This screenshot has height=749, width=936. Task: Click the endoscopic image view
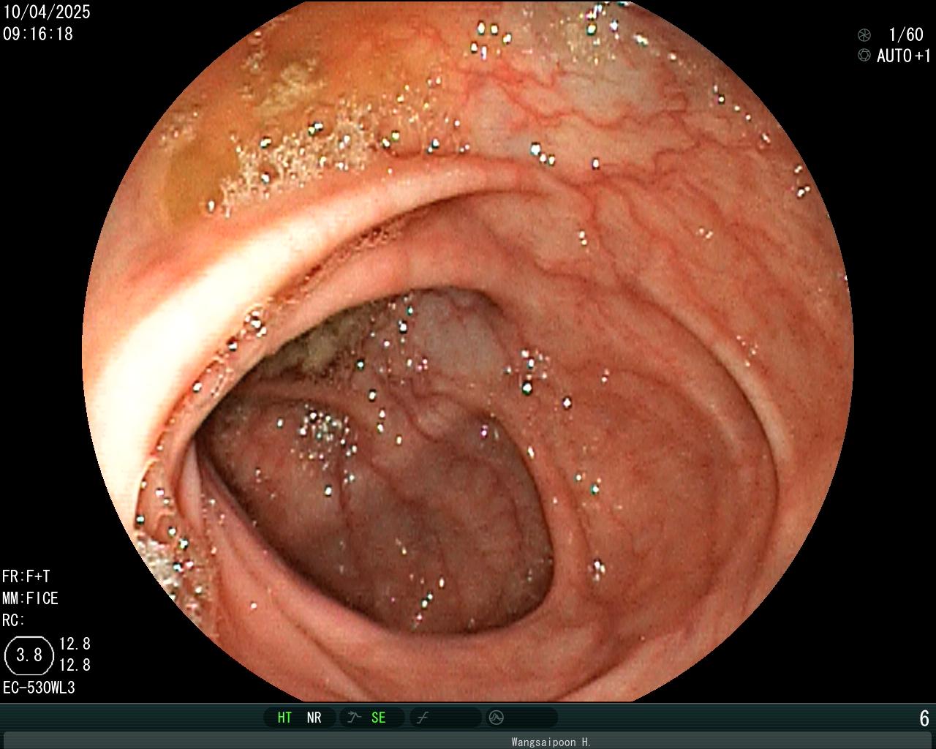[x=468, y=351]
